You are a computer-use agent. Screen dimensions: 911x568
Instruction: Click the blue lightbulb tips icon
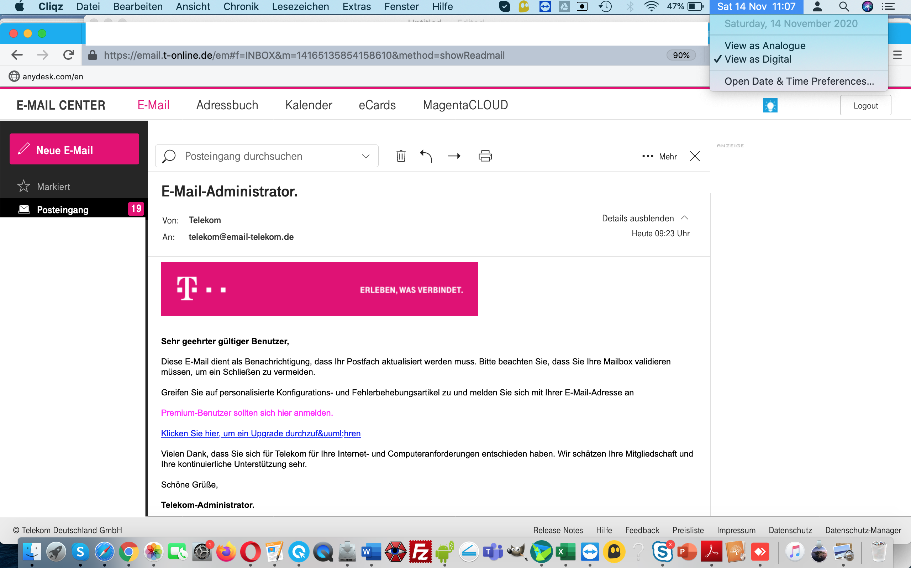tap(770, 105)
